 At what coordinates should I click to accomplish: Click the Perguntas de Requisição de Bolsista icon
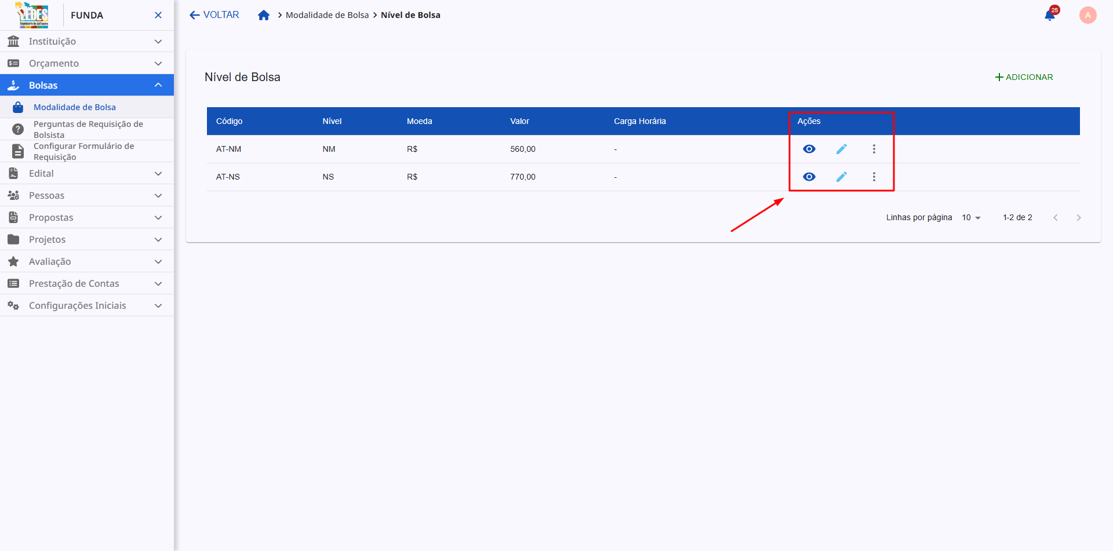[17, 129]
